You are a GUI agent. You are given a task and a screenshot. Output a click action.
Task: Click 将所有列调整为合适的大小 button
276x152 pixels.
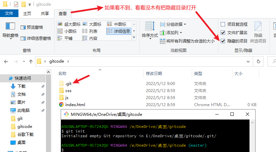click(x=187, y=41)
